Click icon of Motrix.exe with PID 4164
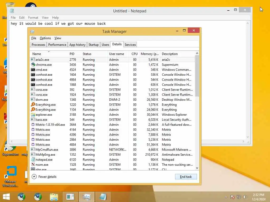The height and width of the screenshot is (202, 270). point(33,129)
